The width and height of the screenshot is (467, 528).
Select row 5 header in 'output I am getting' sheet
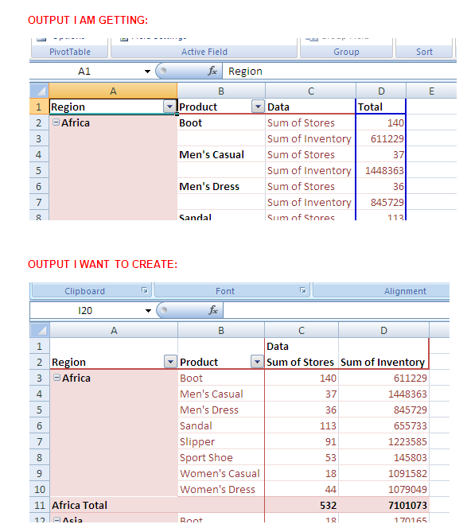point(39,170)
